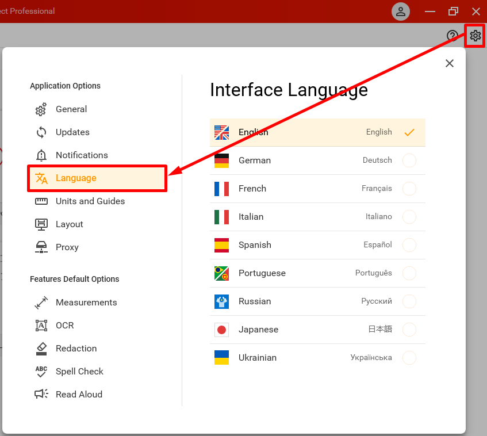Select the Language translate icon

tap(41, 178)
